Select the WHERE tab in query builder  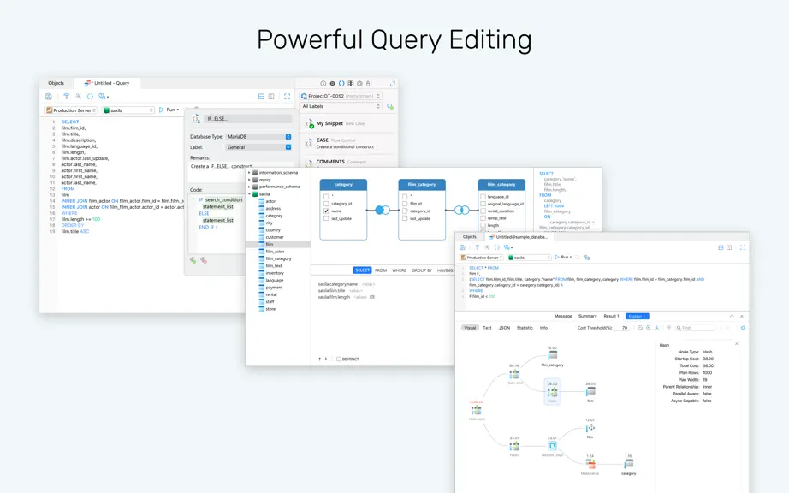pyautogui.click(x=399, y=270)
